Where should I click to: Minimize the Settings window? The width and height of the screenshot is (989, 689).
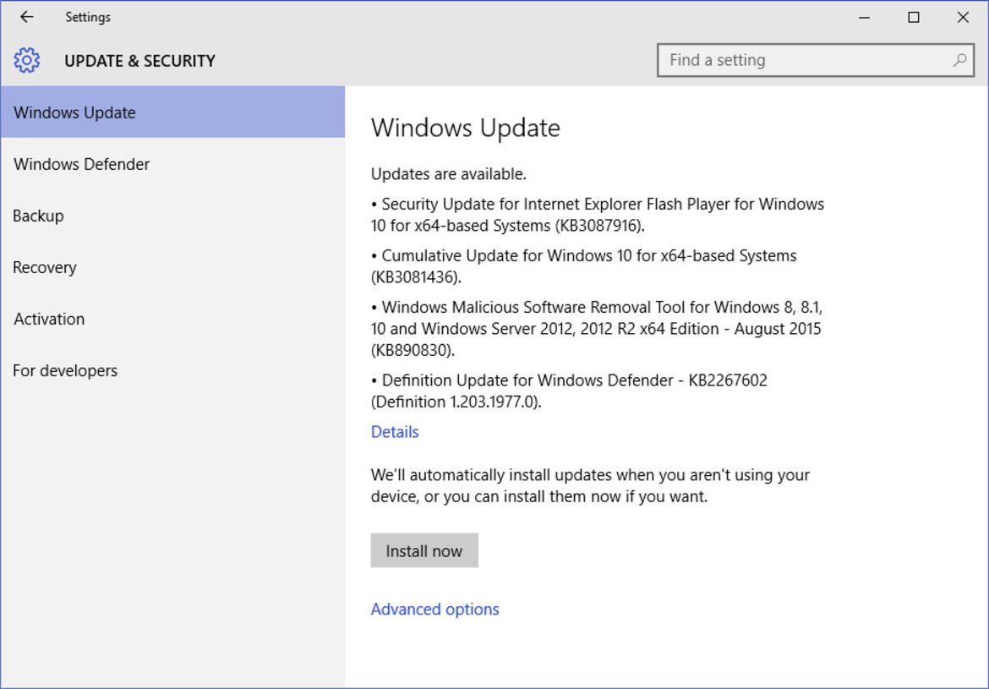863,17
